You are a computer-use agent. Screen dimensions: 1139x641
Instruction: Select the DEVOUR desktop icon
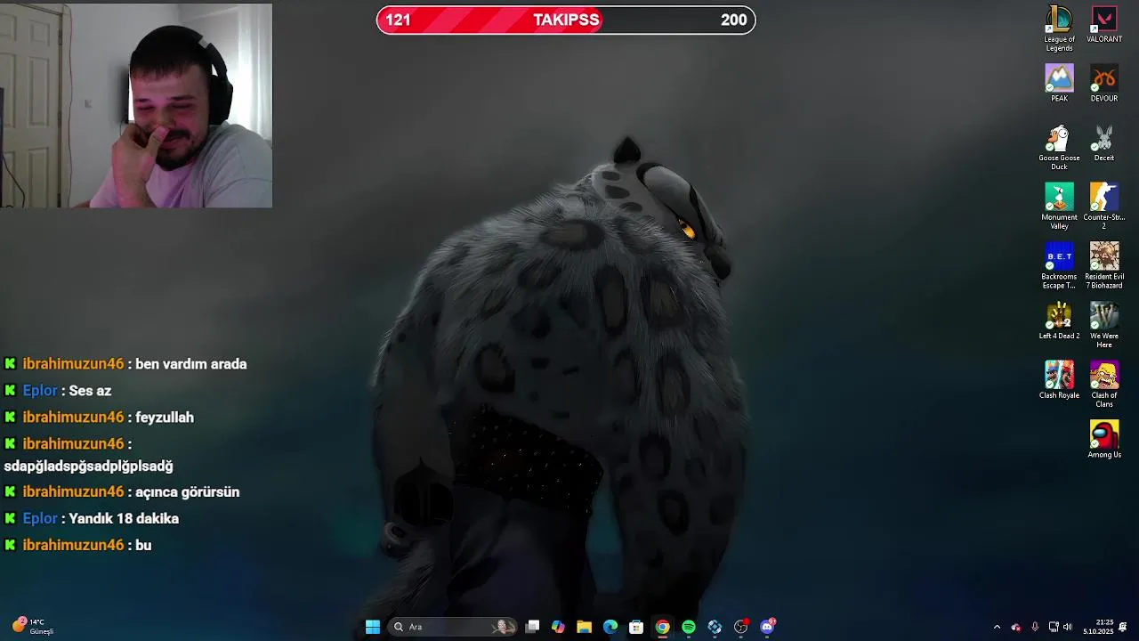point(1104,84)
